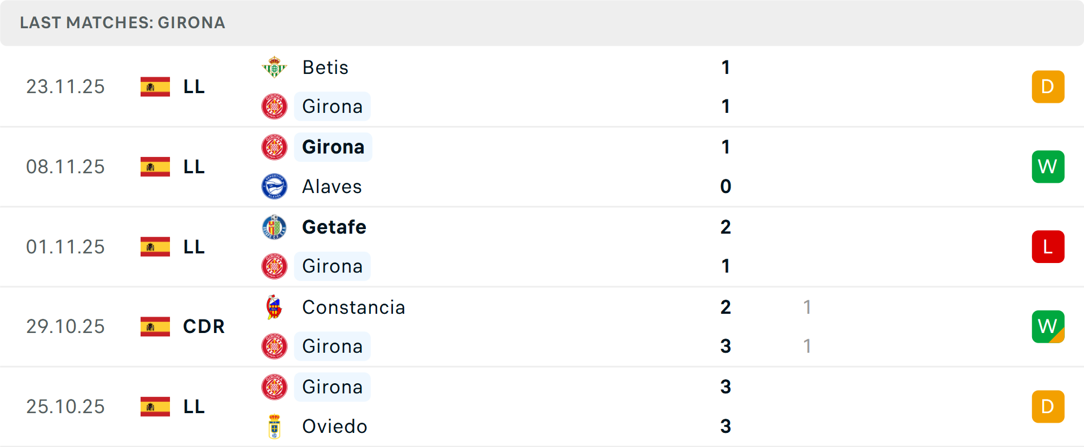
Task: Open the draw badge for Betis match
Action: pos(1048,86)
